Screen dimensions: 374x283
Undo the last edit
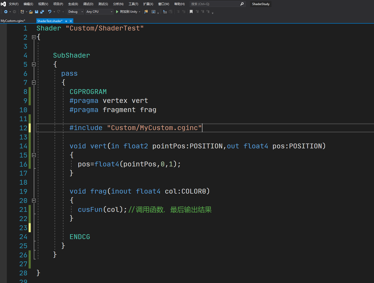[x=50, y=12]
